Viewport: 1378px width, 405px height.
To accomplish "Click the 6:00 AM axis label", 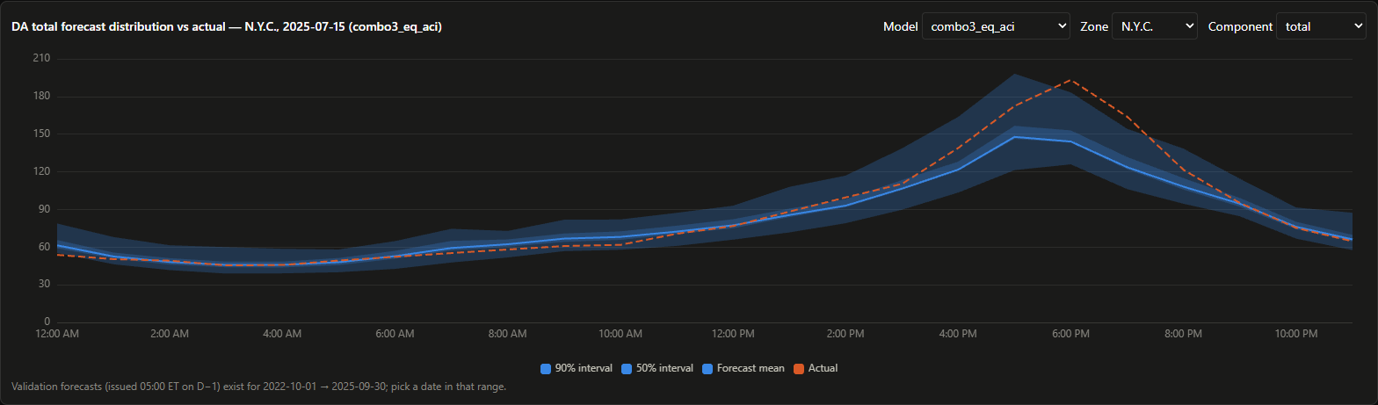I will 395,335.
